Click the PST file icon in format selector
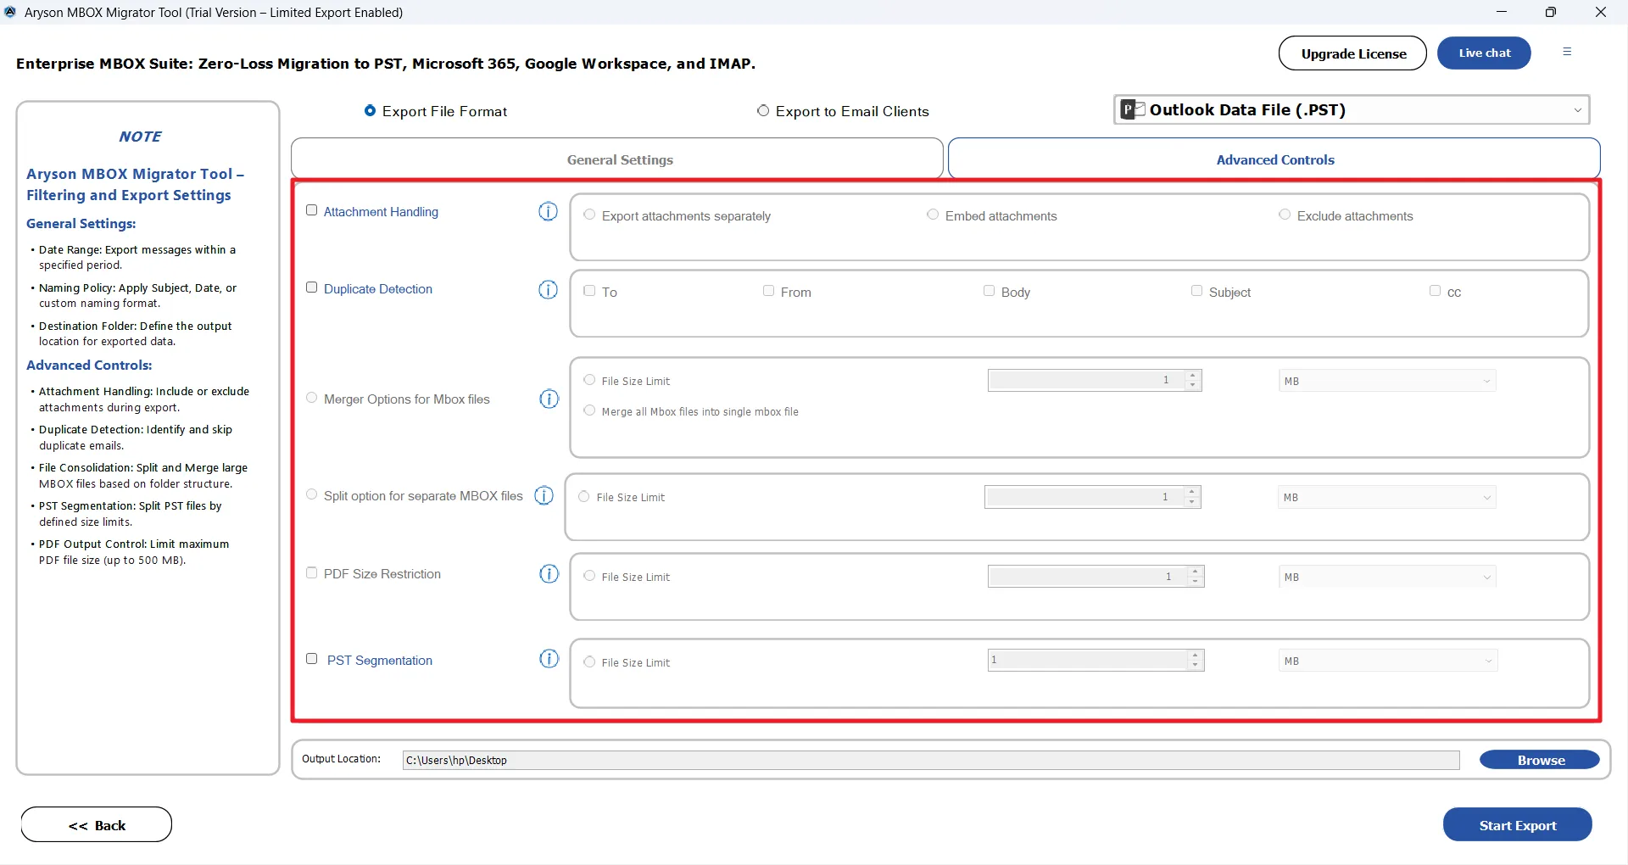This screenshot has height=865, width=1628. tap(1133, 109)
